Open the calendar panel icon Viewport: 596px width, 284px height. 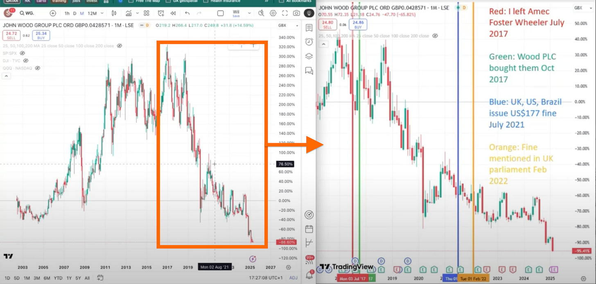point(309,229)
